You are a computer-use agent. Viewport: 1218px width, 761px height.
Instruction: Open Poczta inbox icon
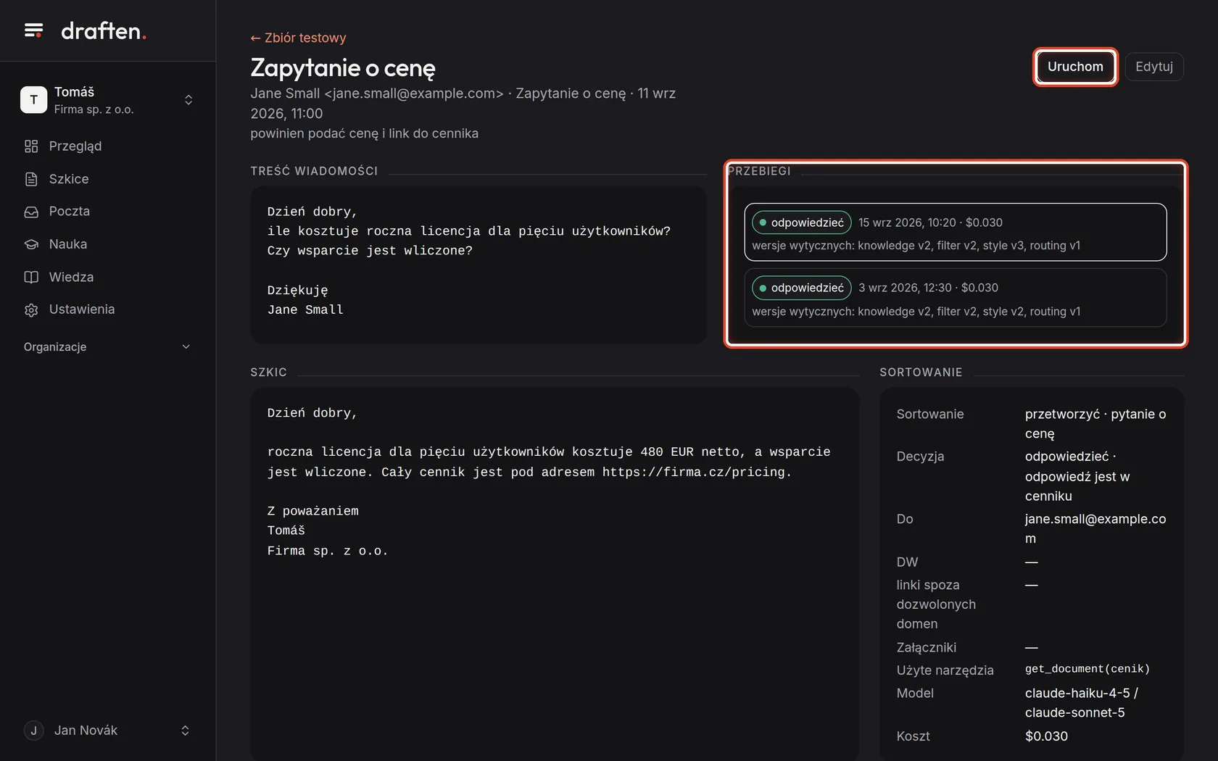pos(31,212)
